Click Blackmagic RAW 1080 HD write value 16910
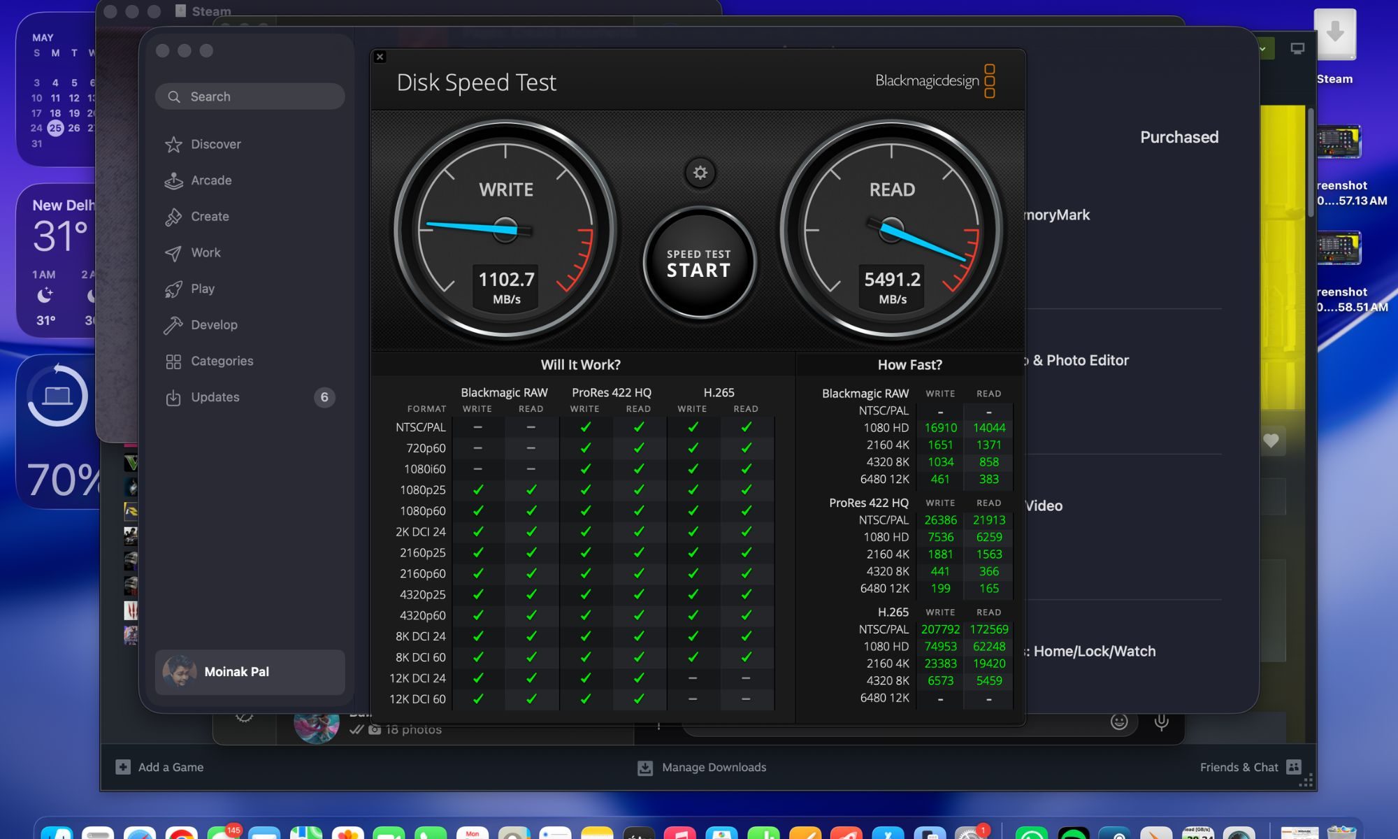The image size is (1398, 839). (940, 427)
